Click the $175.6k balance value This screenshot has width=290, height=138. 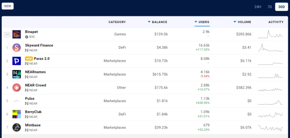click(161, 88)
